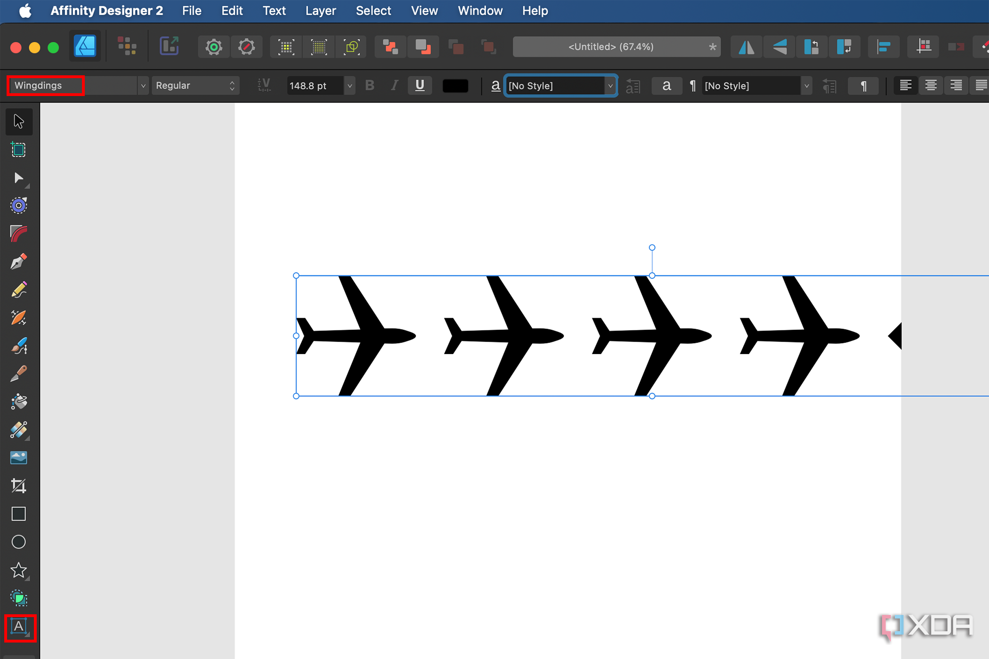Select the Star shape tool
The height and width of the screenshot is (659, 989).
point(19,570)
